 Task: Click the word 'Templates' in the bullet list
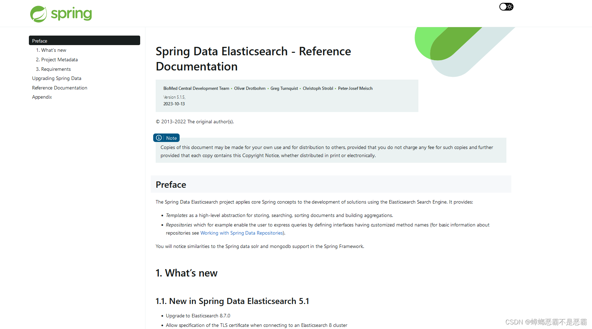[x=177, y=215]
